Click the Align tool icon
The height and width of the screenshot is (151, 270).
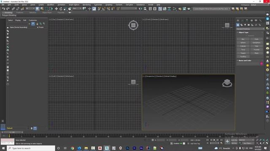pos(145,9)
